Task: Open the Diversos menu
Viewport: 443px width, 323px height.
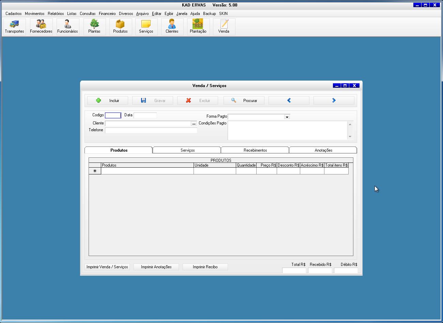Action: click(126, 14)
